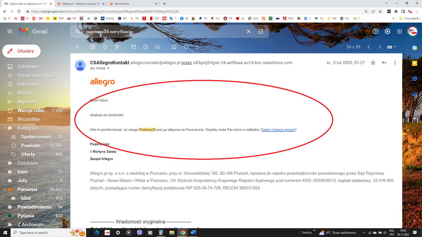Click the search mail input field
Image resolution: width=422 pixels, height=237 pixels.
click(161, 32)
